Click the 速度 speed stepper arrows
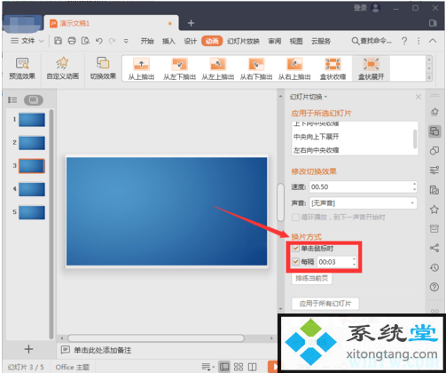The width and height of the screenshot is (446, 373). pos(414,186)
